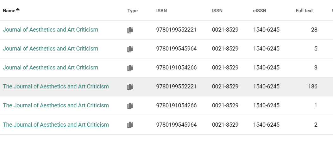Screen dimensions: 333x144
Task: Sort by the Name column header
Action: point(9,11)
